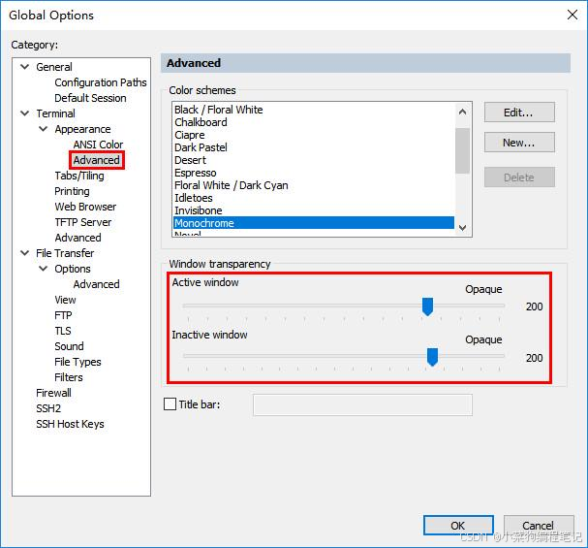Choose Black / Floral White color scheme
The width and height of the screenshot is (588, 548).
click(x=314, y=110)
